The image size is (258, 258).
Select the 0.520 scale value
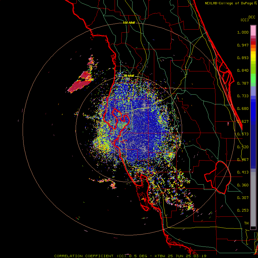[x=243, y=147]
